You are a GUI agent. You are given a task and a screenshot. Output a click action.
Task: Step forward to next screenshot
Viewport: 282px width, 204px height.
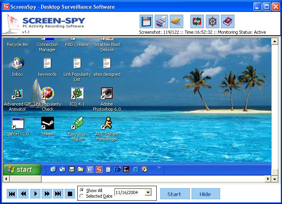coord(47,194)
